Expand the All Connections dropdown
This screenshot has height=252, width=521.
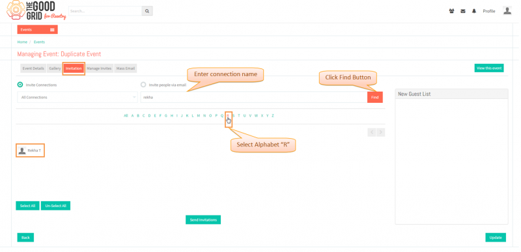77,97
